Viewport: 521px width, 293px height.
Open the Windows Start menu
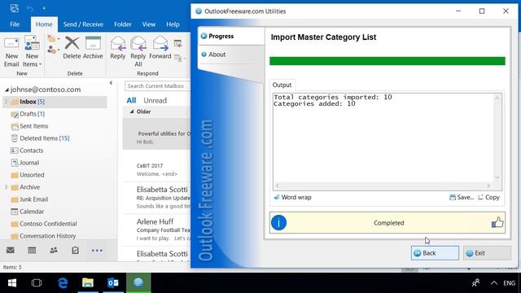pos(12,283)
